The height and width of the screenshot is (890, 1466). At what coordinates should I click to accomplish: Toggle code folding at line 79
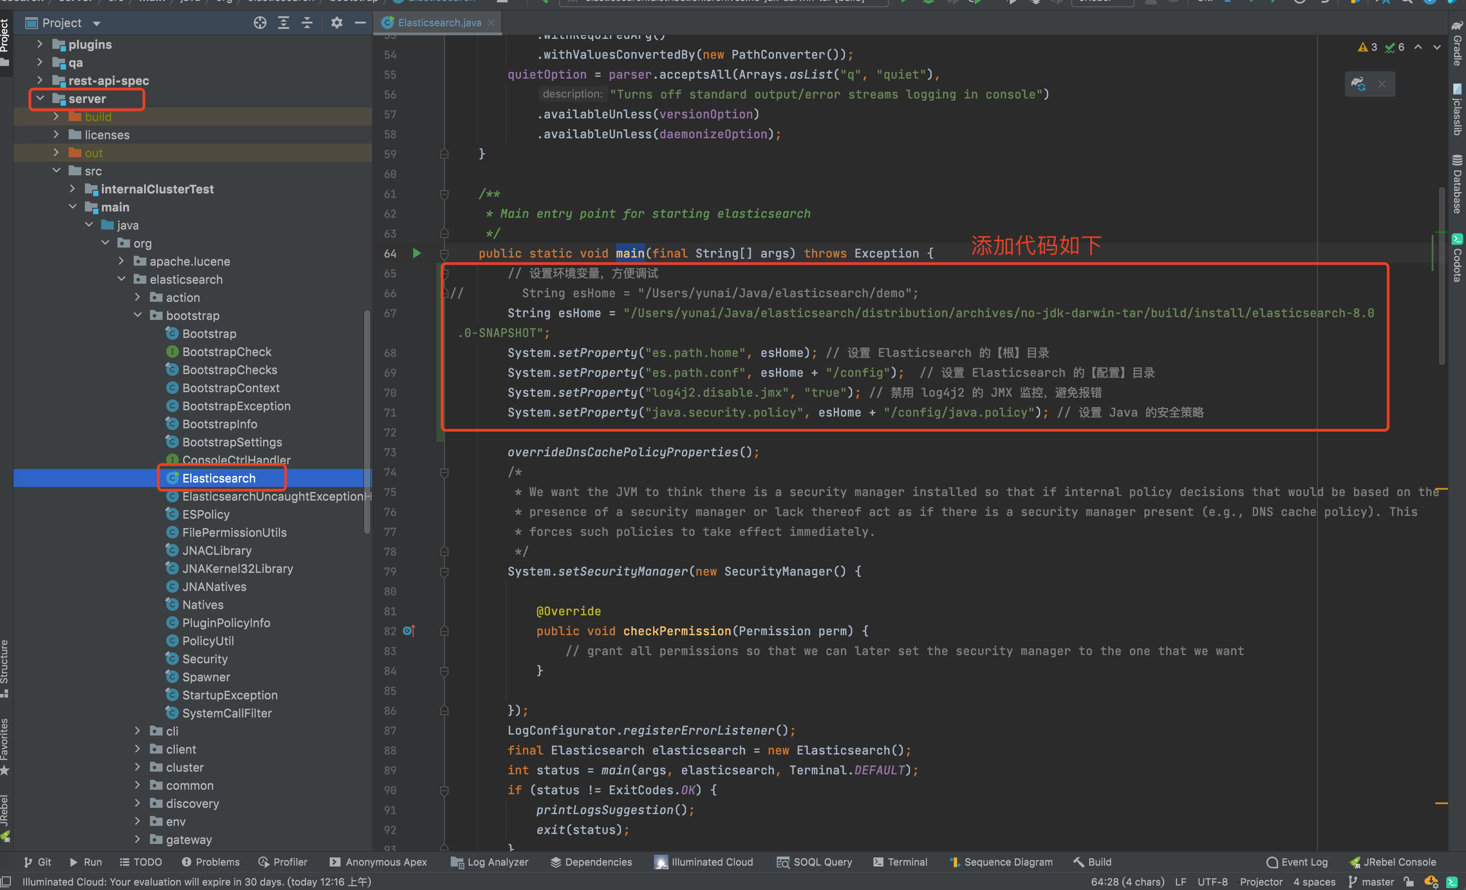pyautogui.click(x=444, y=571)
